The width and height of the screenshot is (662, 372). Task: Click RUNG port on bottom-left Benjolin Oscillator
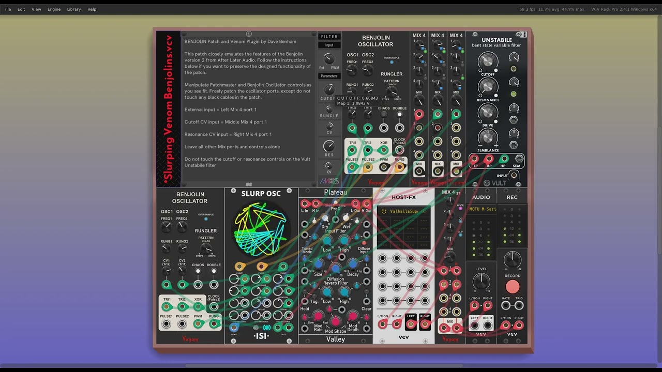(x=214, y=324)
